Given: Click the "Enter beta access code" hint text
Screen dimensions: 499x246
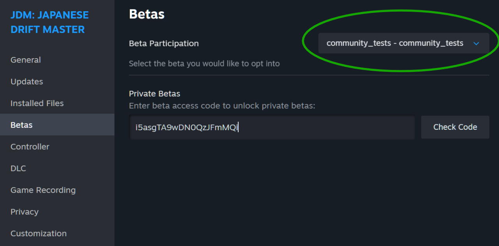Looking at the screenshot, I should click(x=222, y=106).
